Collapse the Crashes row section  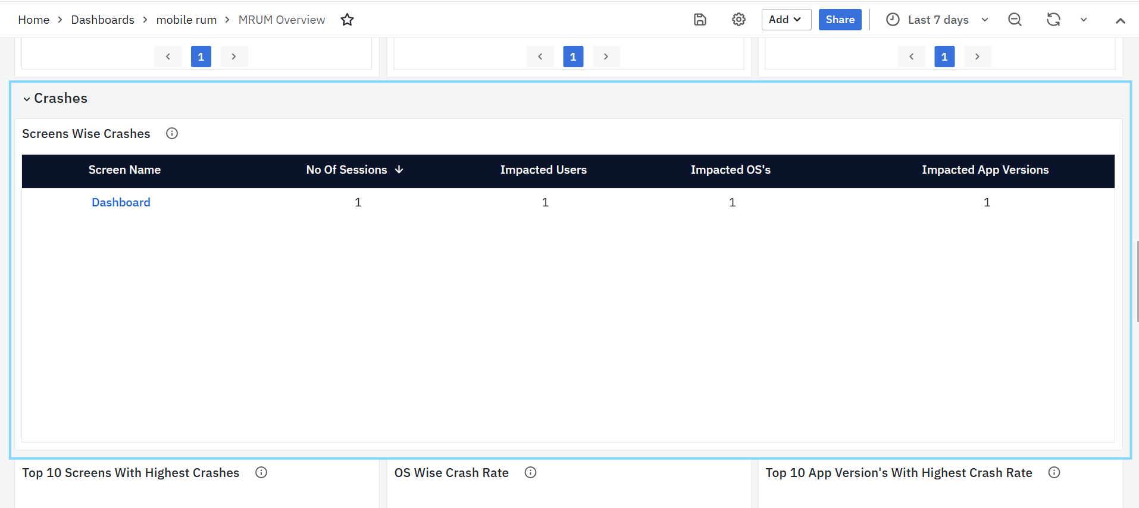tap(27, 99)
